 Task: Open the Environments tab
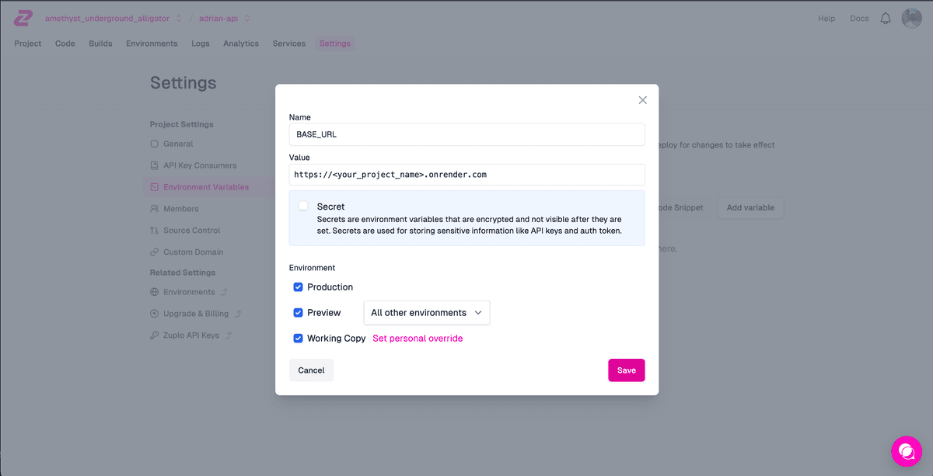(152, 43)
